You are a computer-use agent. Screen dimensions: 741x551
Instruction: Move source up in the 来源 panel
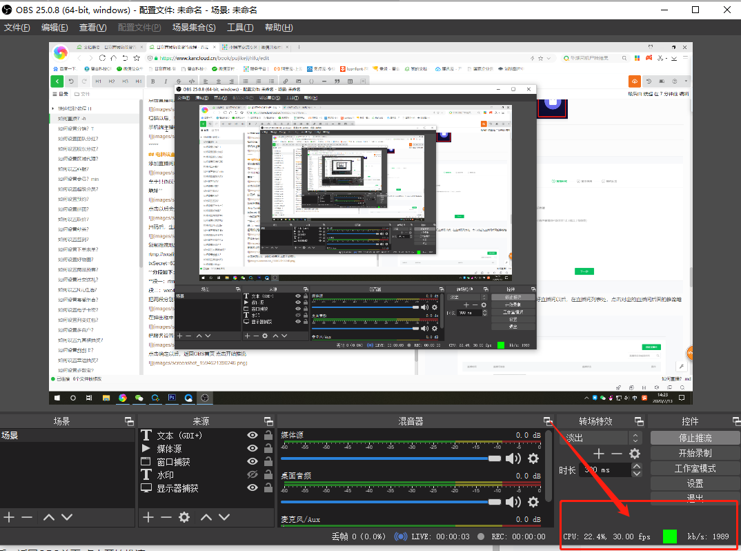(x=206, y=517)
